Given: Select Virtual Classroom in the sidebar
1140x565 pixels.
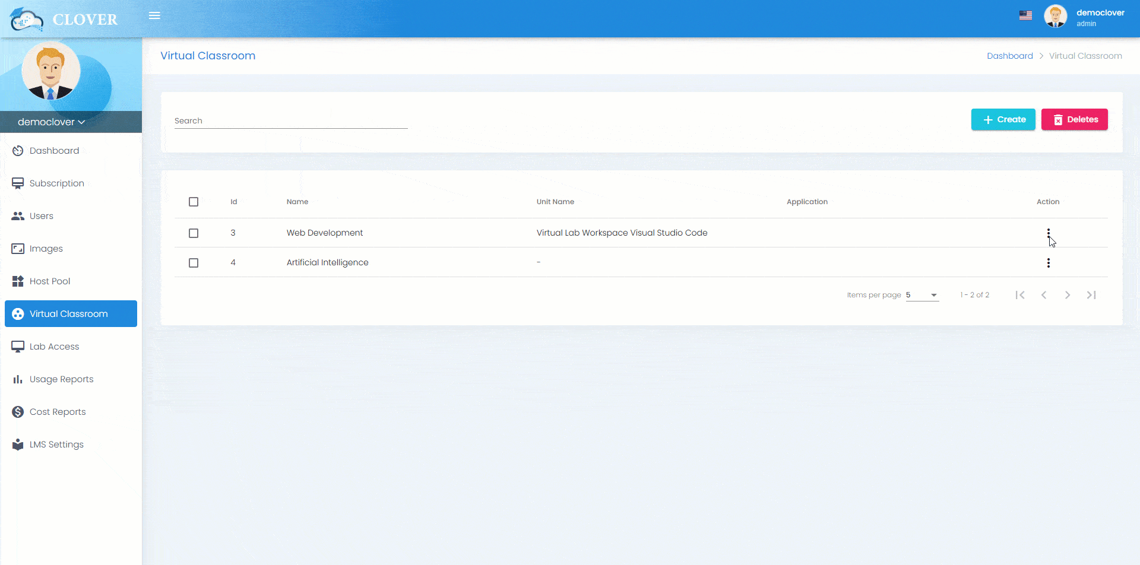Looking at the screenshot, I should [x=69, y=313].
